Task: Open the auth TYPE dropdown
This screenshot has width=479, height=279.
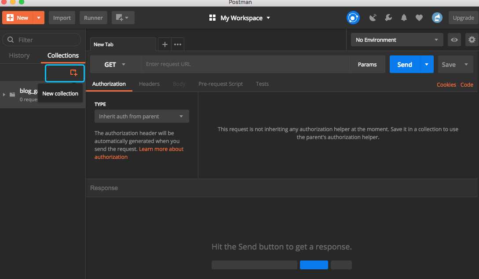Action: (142, 116)
